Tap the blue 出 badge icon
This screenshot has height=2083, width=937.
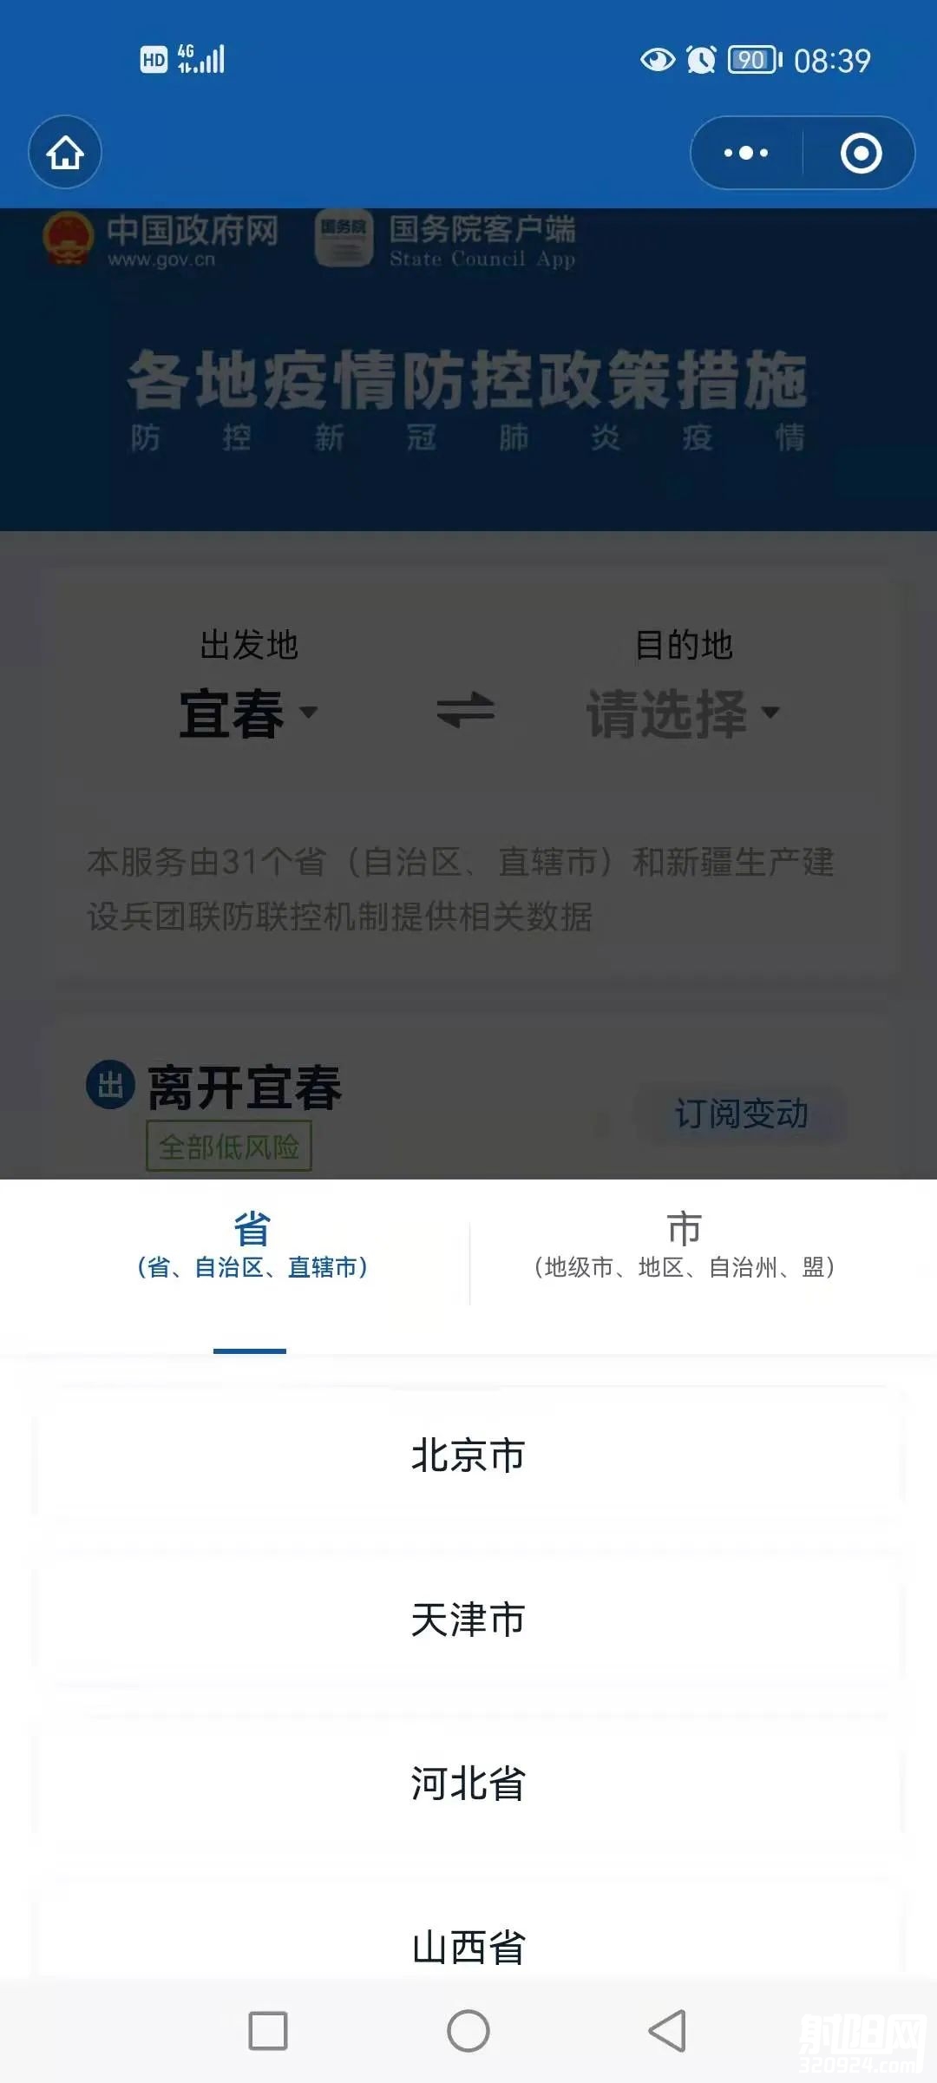pos(111,1085)
